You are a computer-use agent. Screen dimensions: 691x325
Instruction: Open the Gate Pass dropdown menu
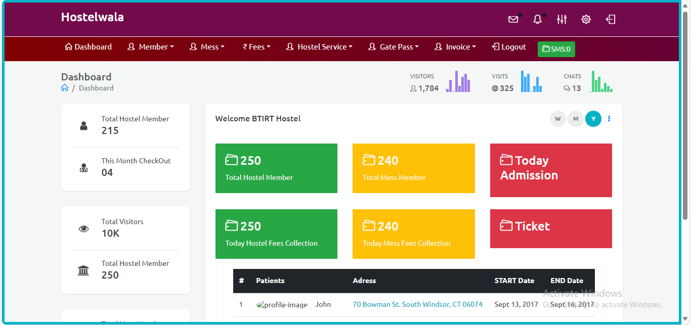pyautogui.click(x=393, y=47)
